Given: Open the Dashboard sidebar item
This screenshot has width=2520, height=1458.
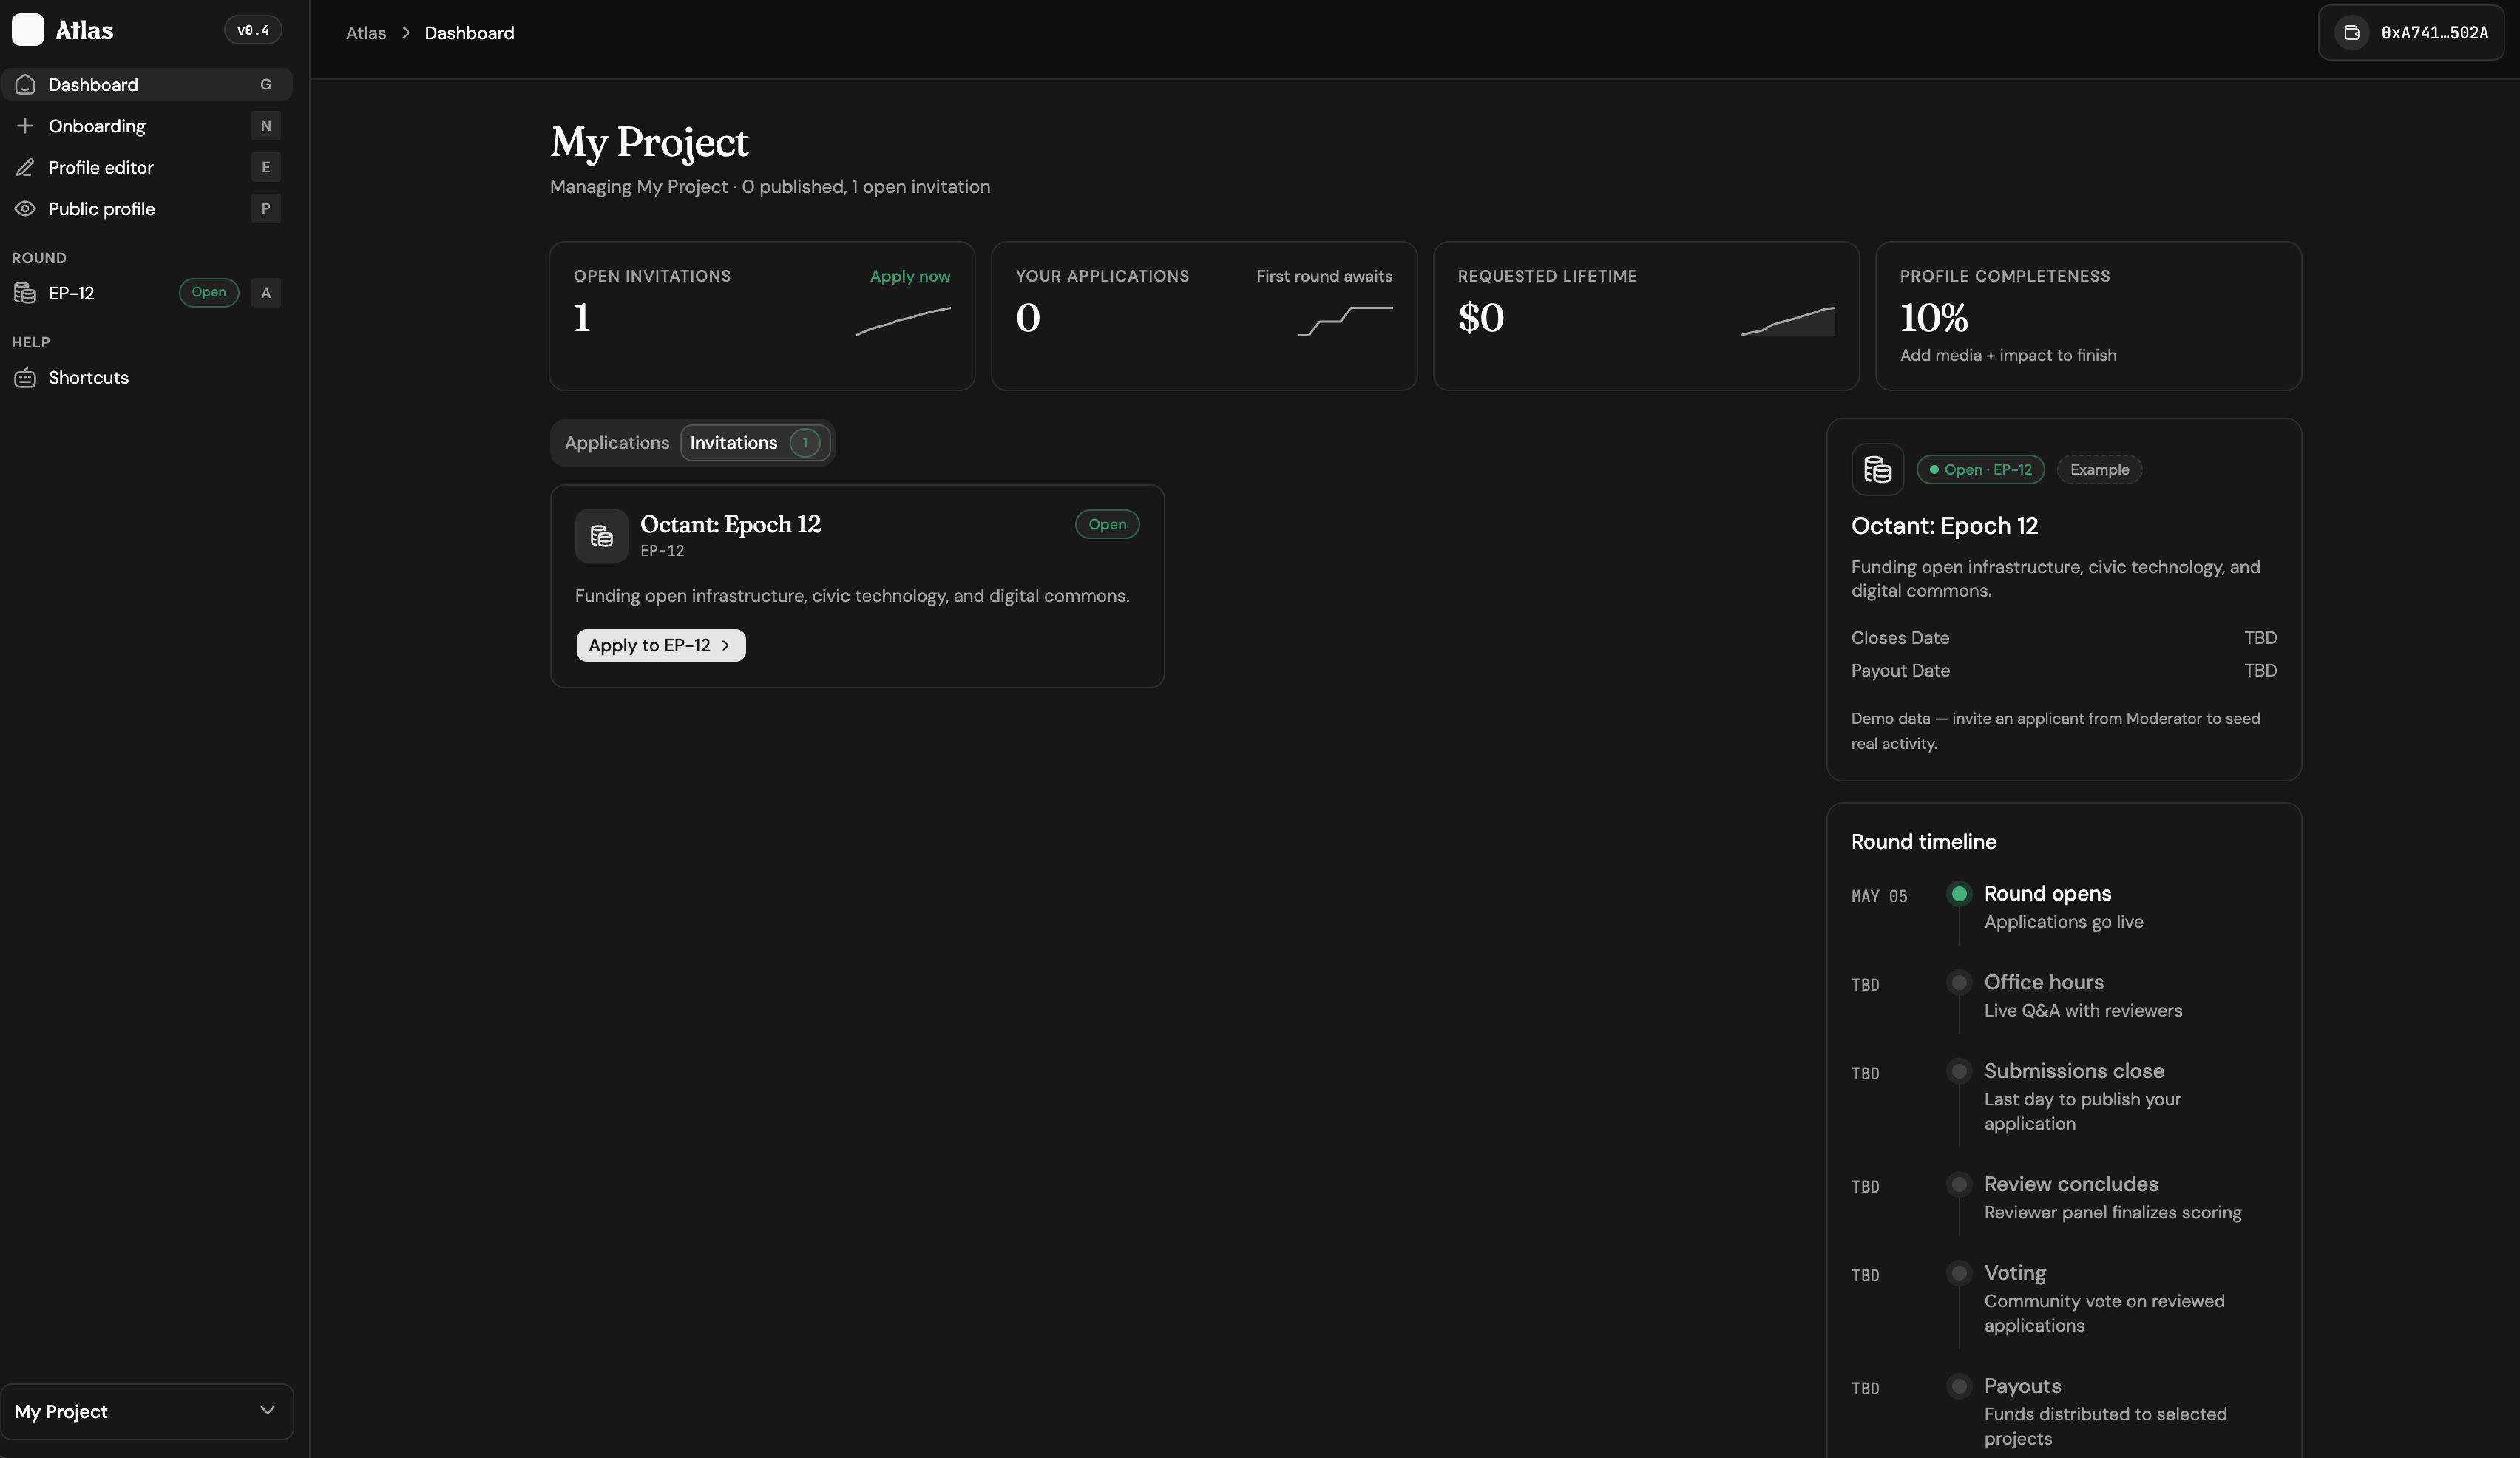Looking at the screenshot, I should click(x=147, y=85).
